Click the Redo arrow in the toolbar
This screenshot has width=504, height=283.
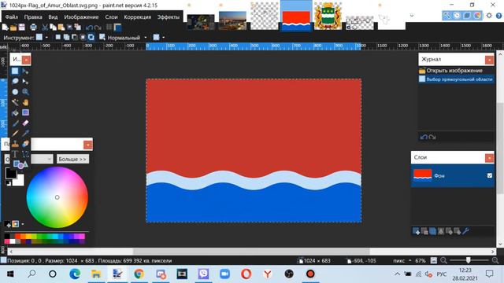pos(98,28)
